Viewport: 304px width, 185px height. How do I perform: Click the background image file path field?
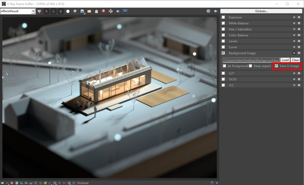click(251, 60)
